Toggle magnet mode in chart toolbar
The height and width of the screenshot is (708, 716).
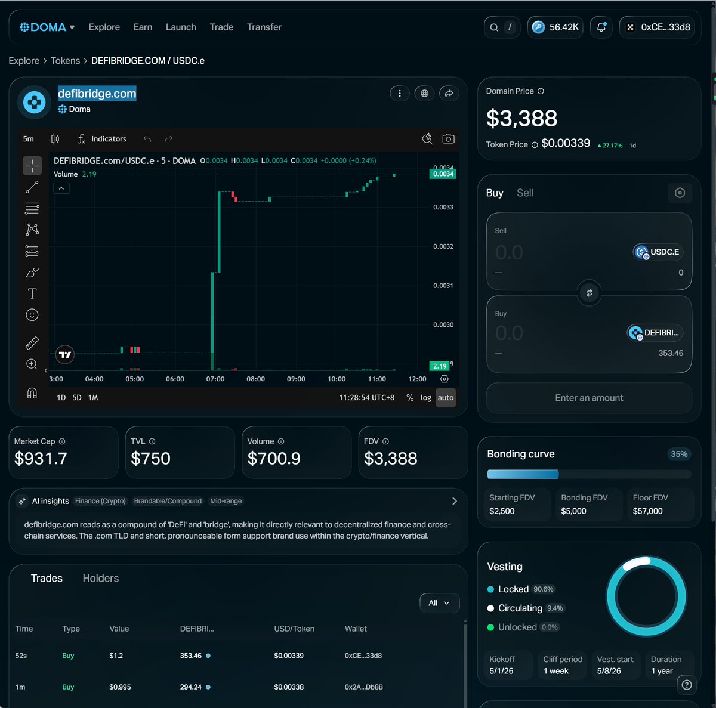point(32,392)
